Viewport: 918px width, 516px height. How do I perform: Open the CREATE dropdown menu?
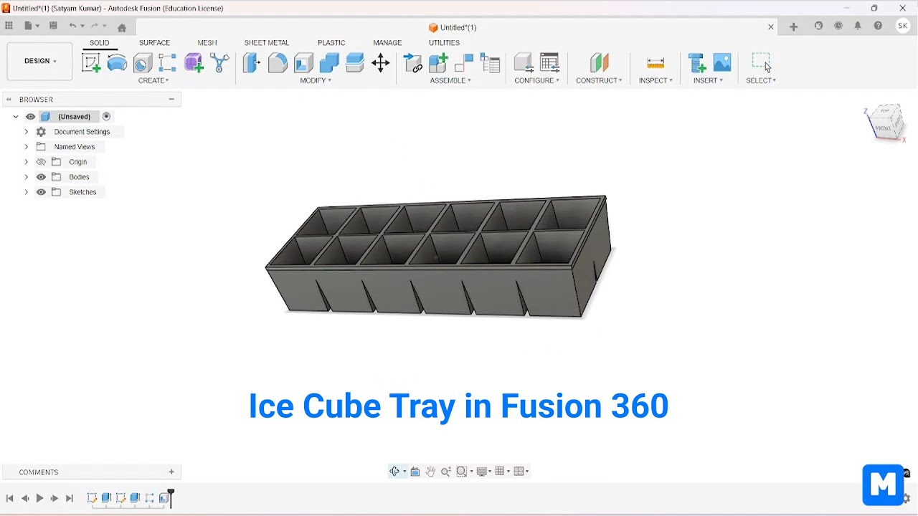pyautogui.click(x=153, y=80)
